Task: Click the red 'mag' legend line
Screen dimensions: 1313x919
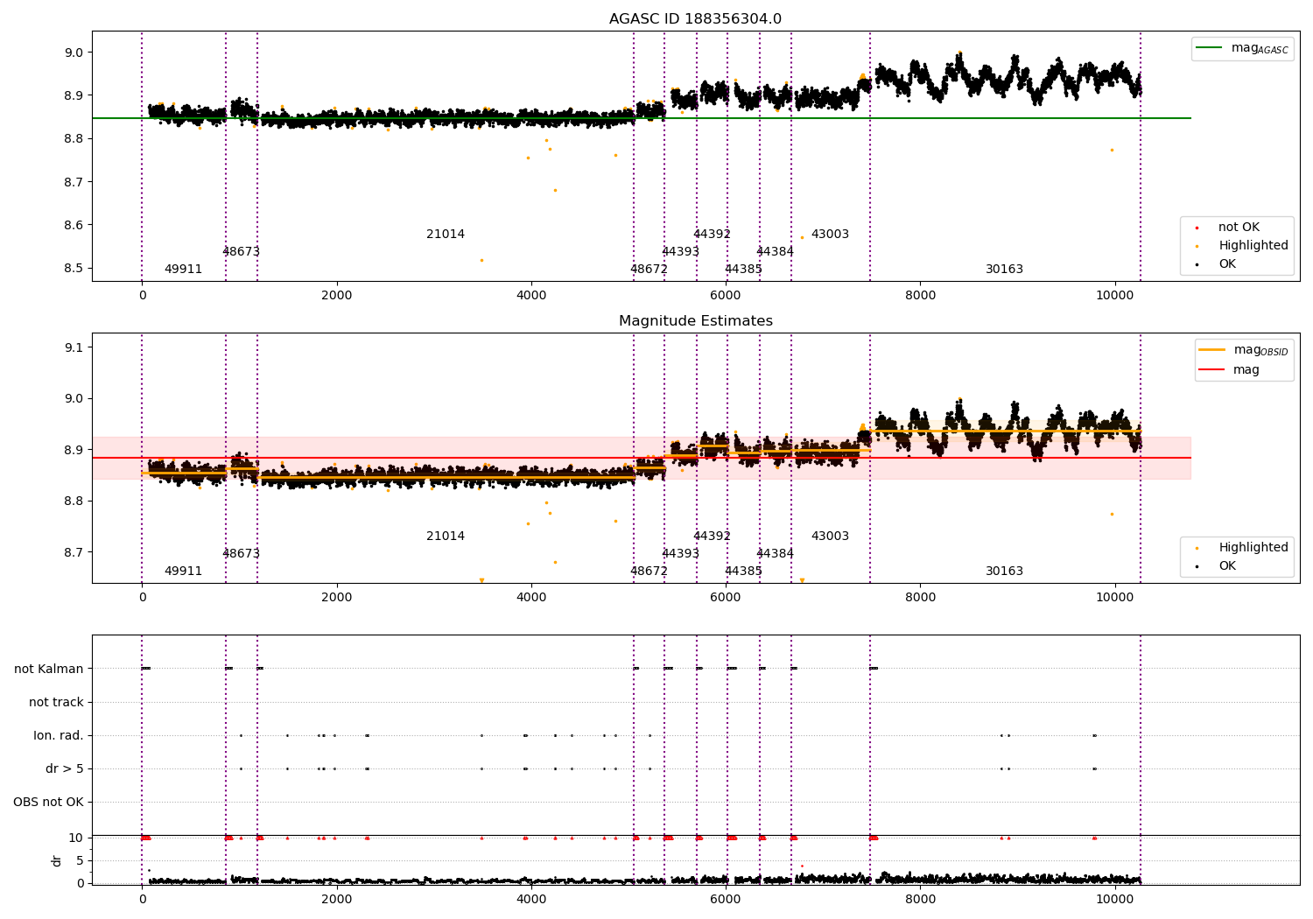Action: pyautogui.click(x=1212, y=370)
